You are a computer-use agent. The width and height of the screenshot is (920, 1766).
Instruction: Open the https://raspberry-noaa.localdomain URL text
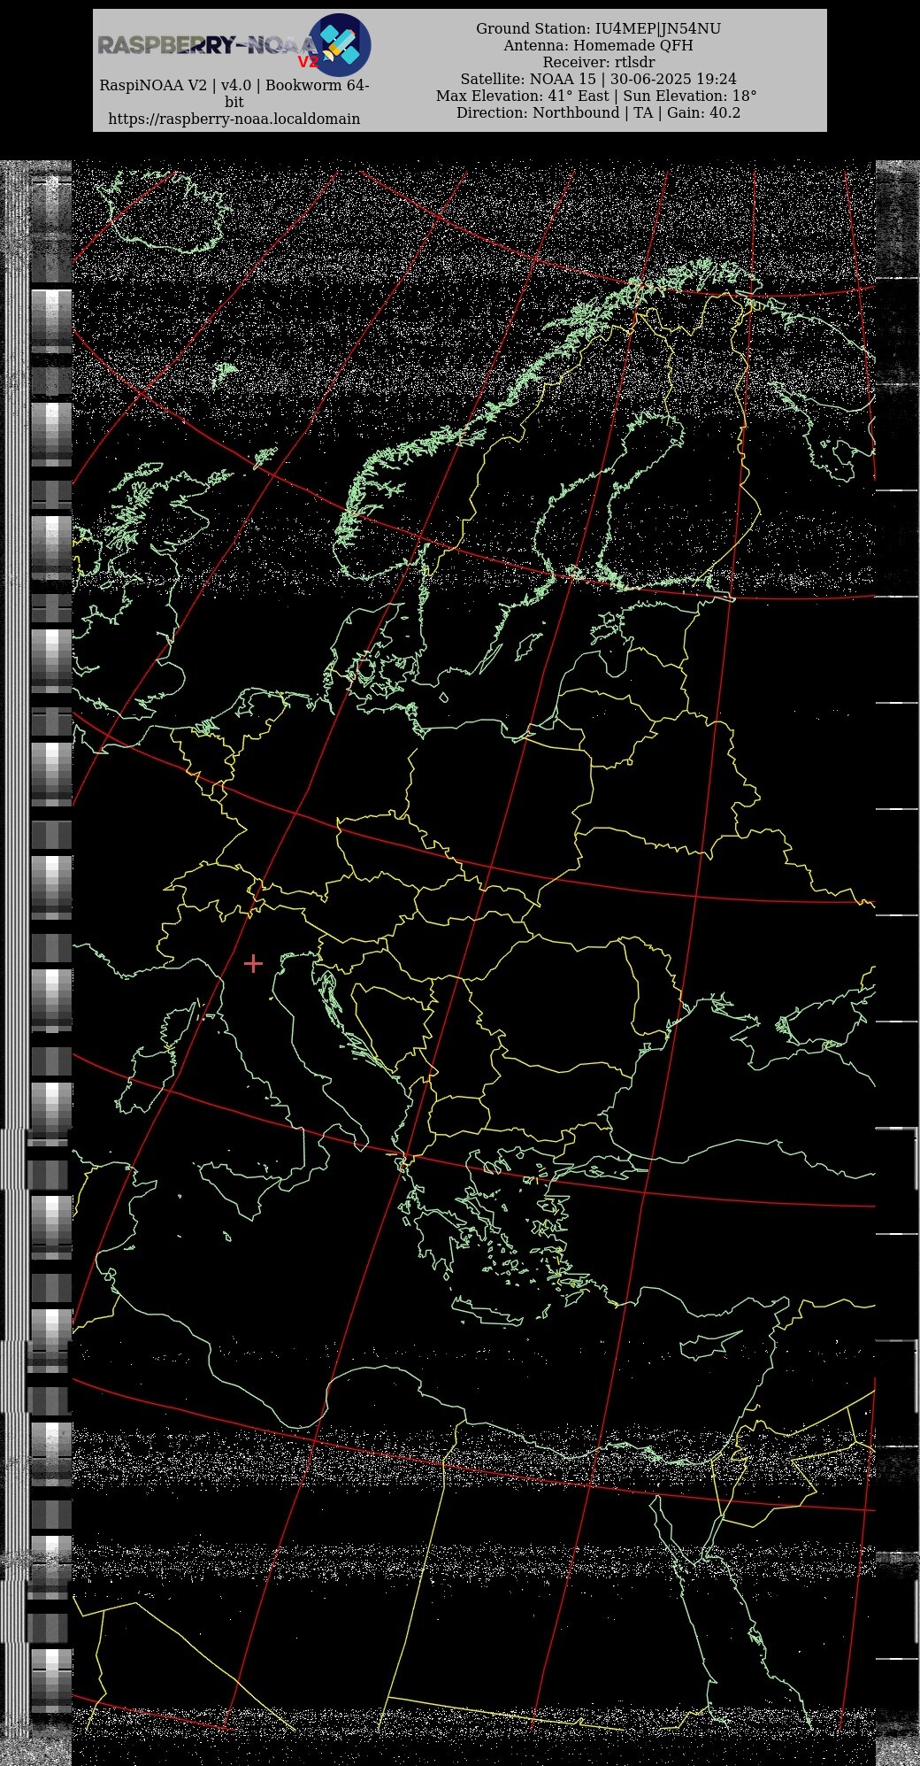(x=234, y=119)
